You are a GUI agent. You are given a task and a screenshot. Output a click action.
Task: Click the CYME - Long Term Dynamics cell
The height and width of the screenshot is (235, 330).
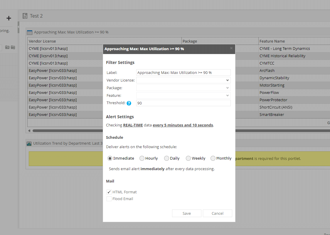click(294, 49)
